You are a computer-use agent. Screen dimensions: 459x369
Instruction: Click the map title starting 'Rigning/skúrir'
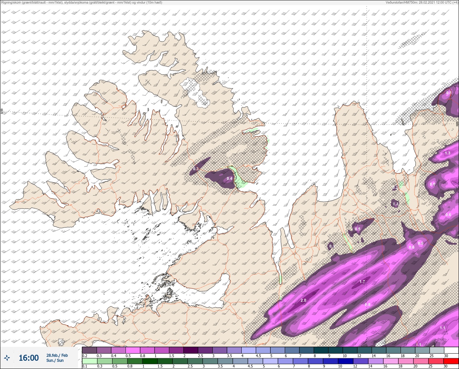[x=81, y=3]
